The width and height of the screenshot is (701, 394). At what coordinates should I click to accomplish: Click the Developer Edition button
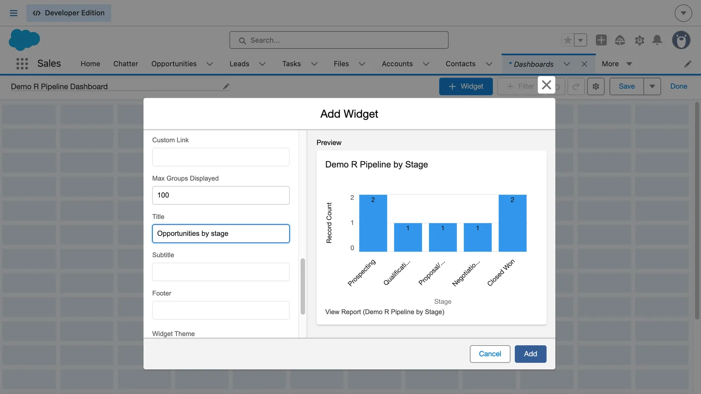pos(69,13)
